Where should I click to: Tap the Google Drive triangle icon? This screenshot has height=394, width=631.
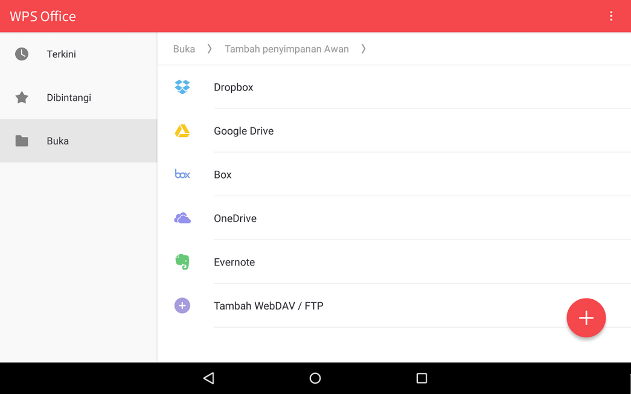(x=182, y=131)
